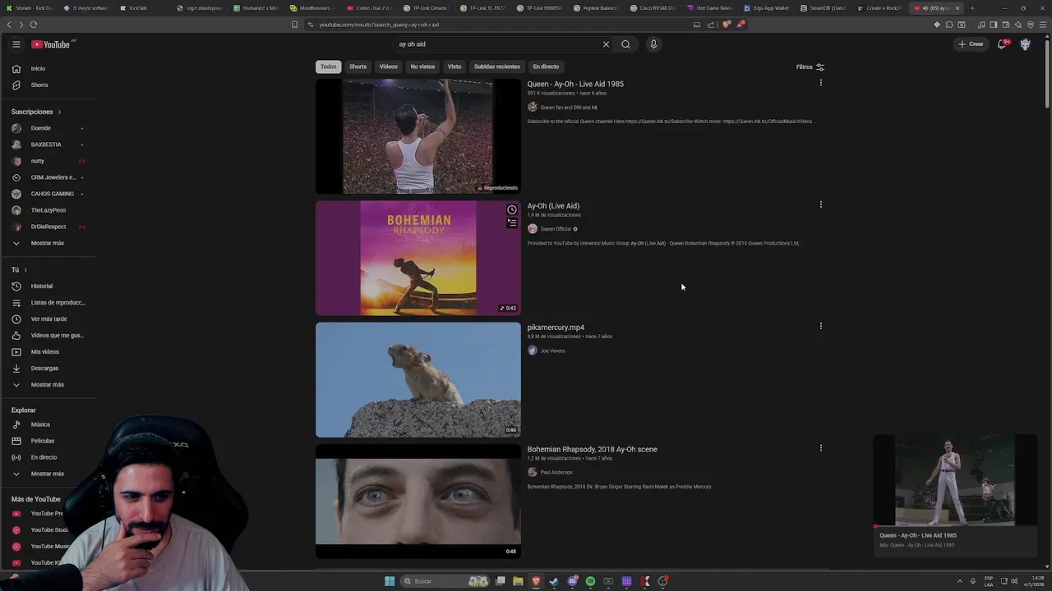Open options for Queen - Ay-Oh - Live Aid 1985
The image size is (1052, 591).
click(820, 83)
